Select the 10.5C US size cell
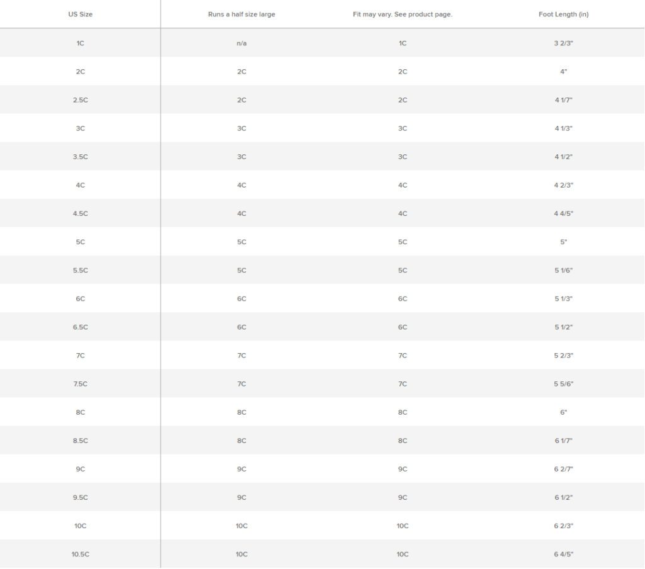 (x=80, y=554)
